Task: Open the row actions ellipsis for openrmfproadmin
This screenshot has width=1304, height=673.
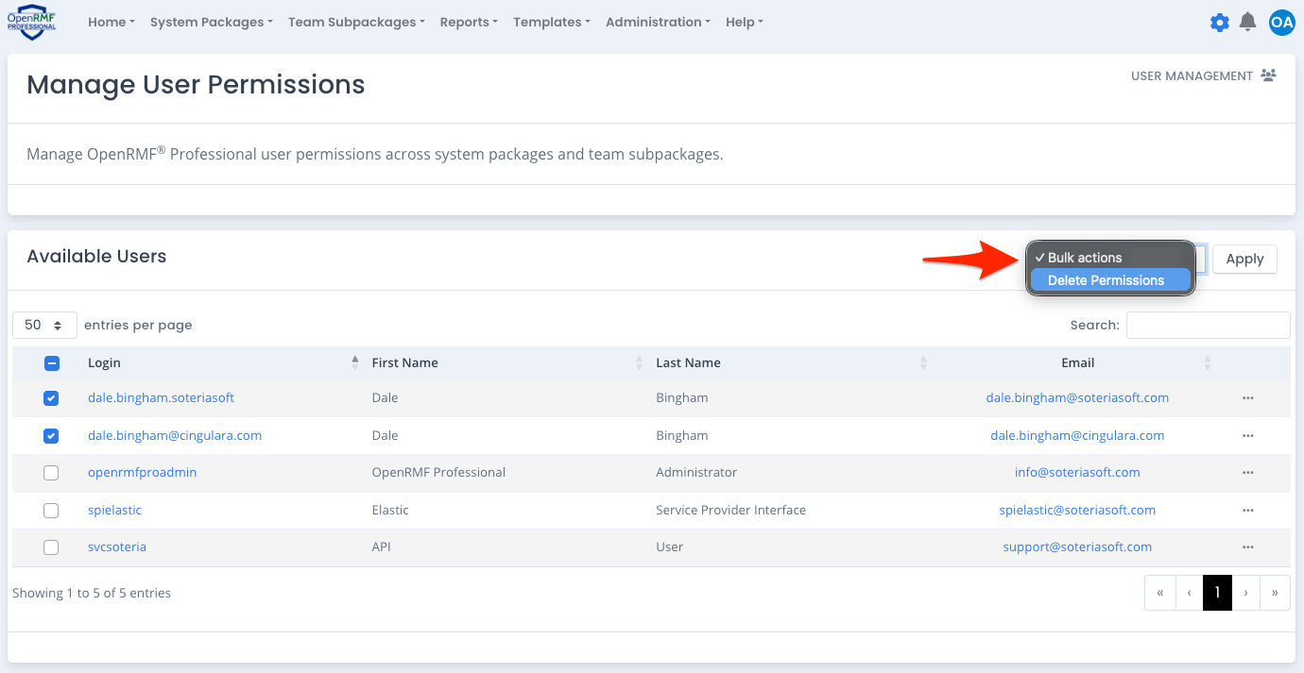Action: [x=1248, y=473]
